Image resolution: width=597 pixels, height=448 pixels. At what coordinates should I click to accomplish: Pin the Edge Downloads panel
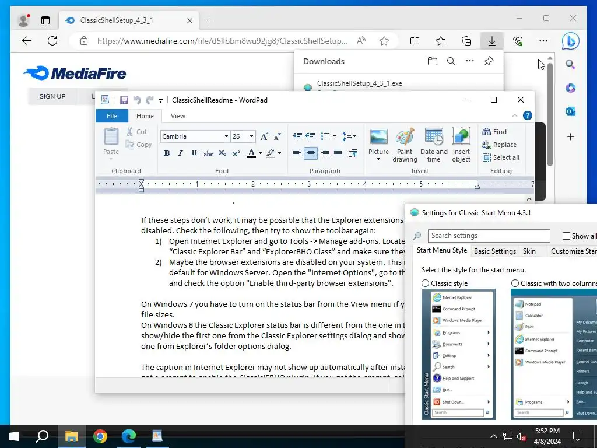tap(489, 61)
